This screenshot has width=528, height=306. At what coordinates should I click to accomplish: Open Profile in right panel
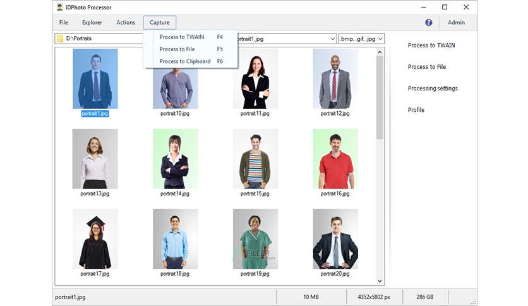(x=416, y=110)
